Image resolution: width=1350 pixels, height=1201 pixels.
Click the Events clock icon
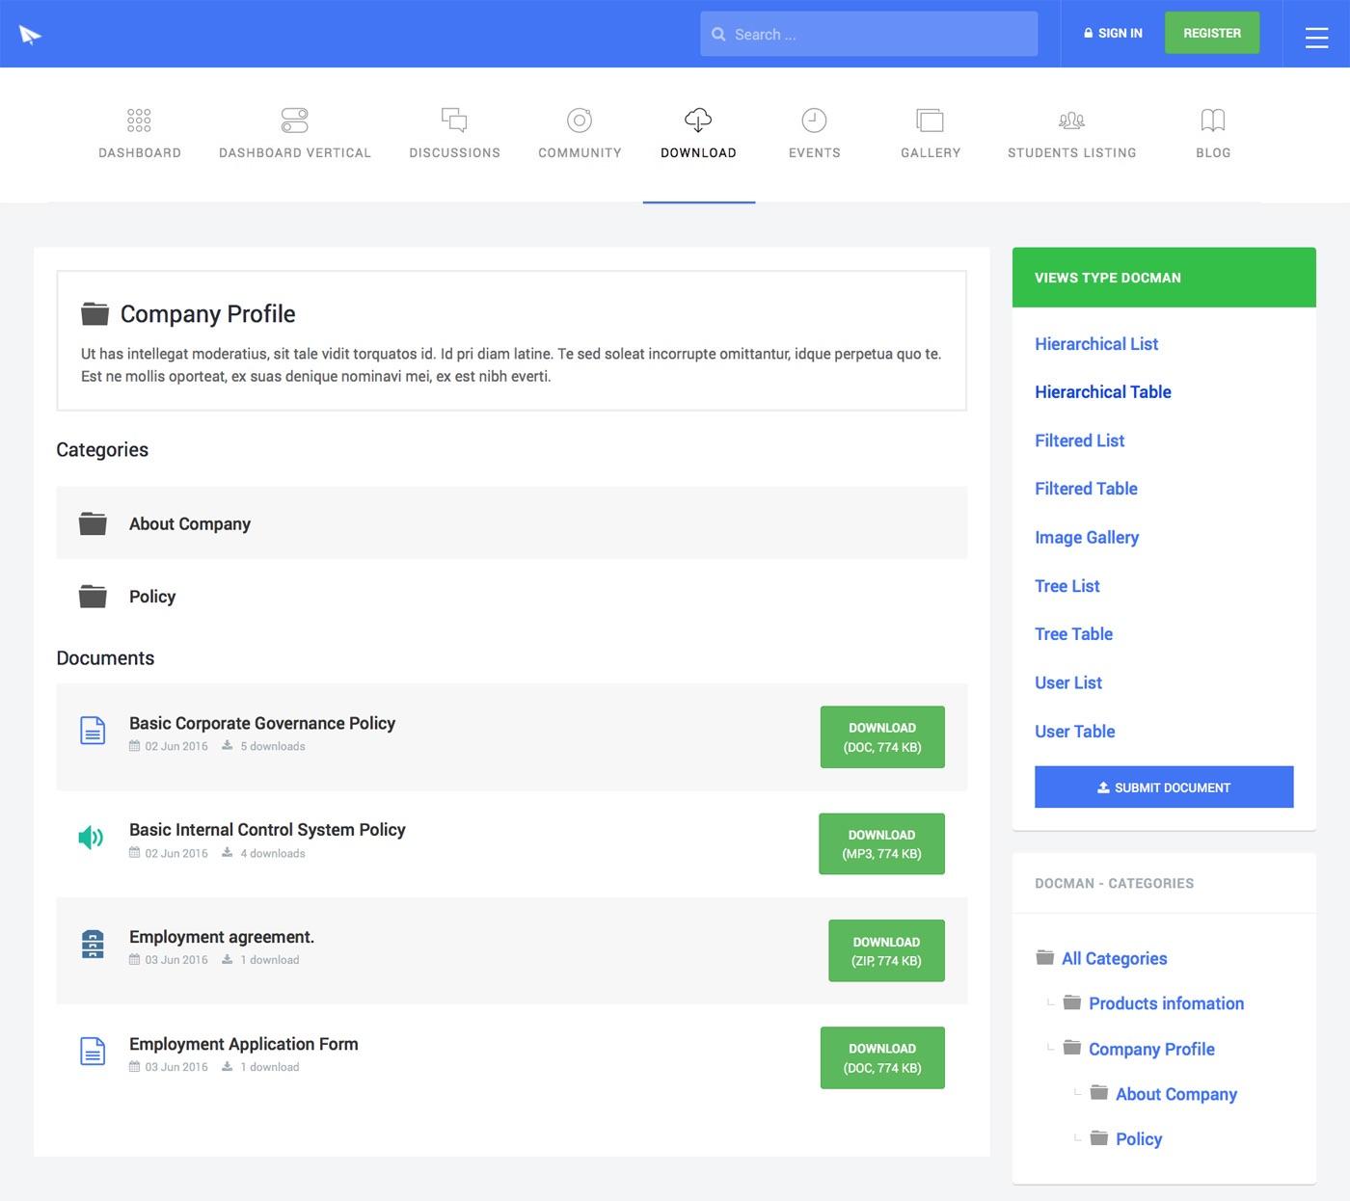tap(814, 120)
